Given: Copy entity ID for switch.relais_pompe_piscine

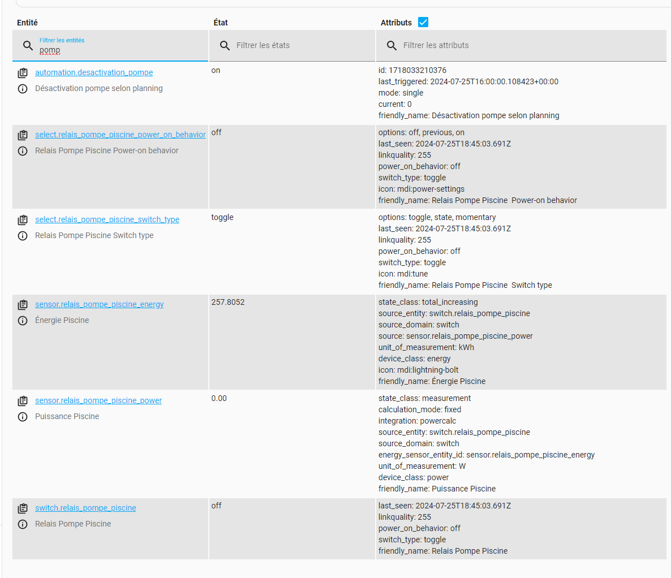Looking at the screenshot, I should pos(23,508).
